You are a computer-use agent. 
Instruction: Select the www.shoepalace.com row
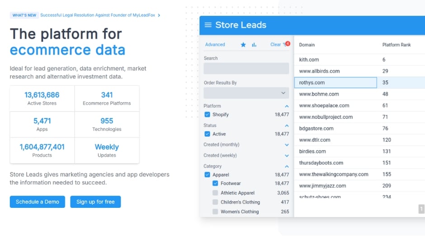(x=359, y=105)
